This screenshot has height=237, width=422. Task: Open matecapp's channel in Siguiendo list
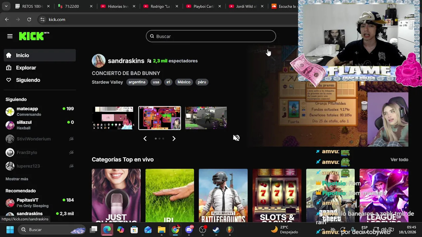pyautogui.click(x=40, y=112)
